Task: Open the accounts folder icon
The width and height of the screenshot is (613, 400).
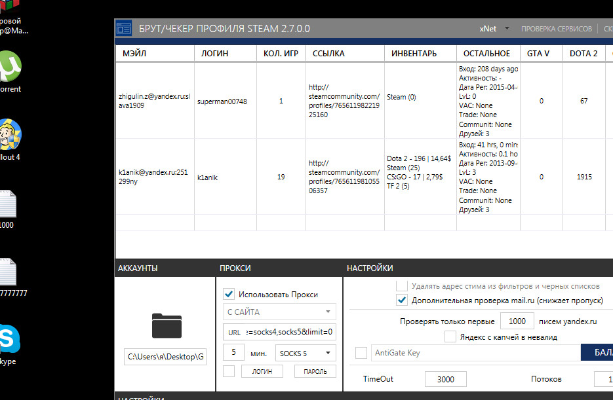Action: tap(167, 325)
